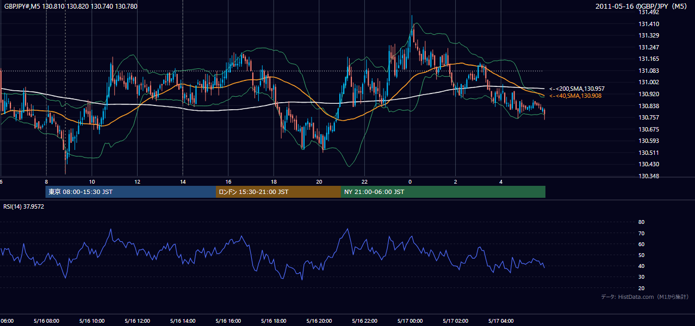
Task: Click price axis label 131.002
Action: coord(649,83)
